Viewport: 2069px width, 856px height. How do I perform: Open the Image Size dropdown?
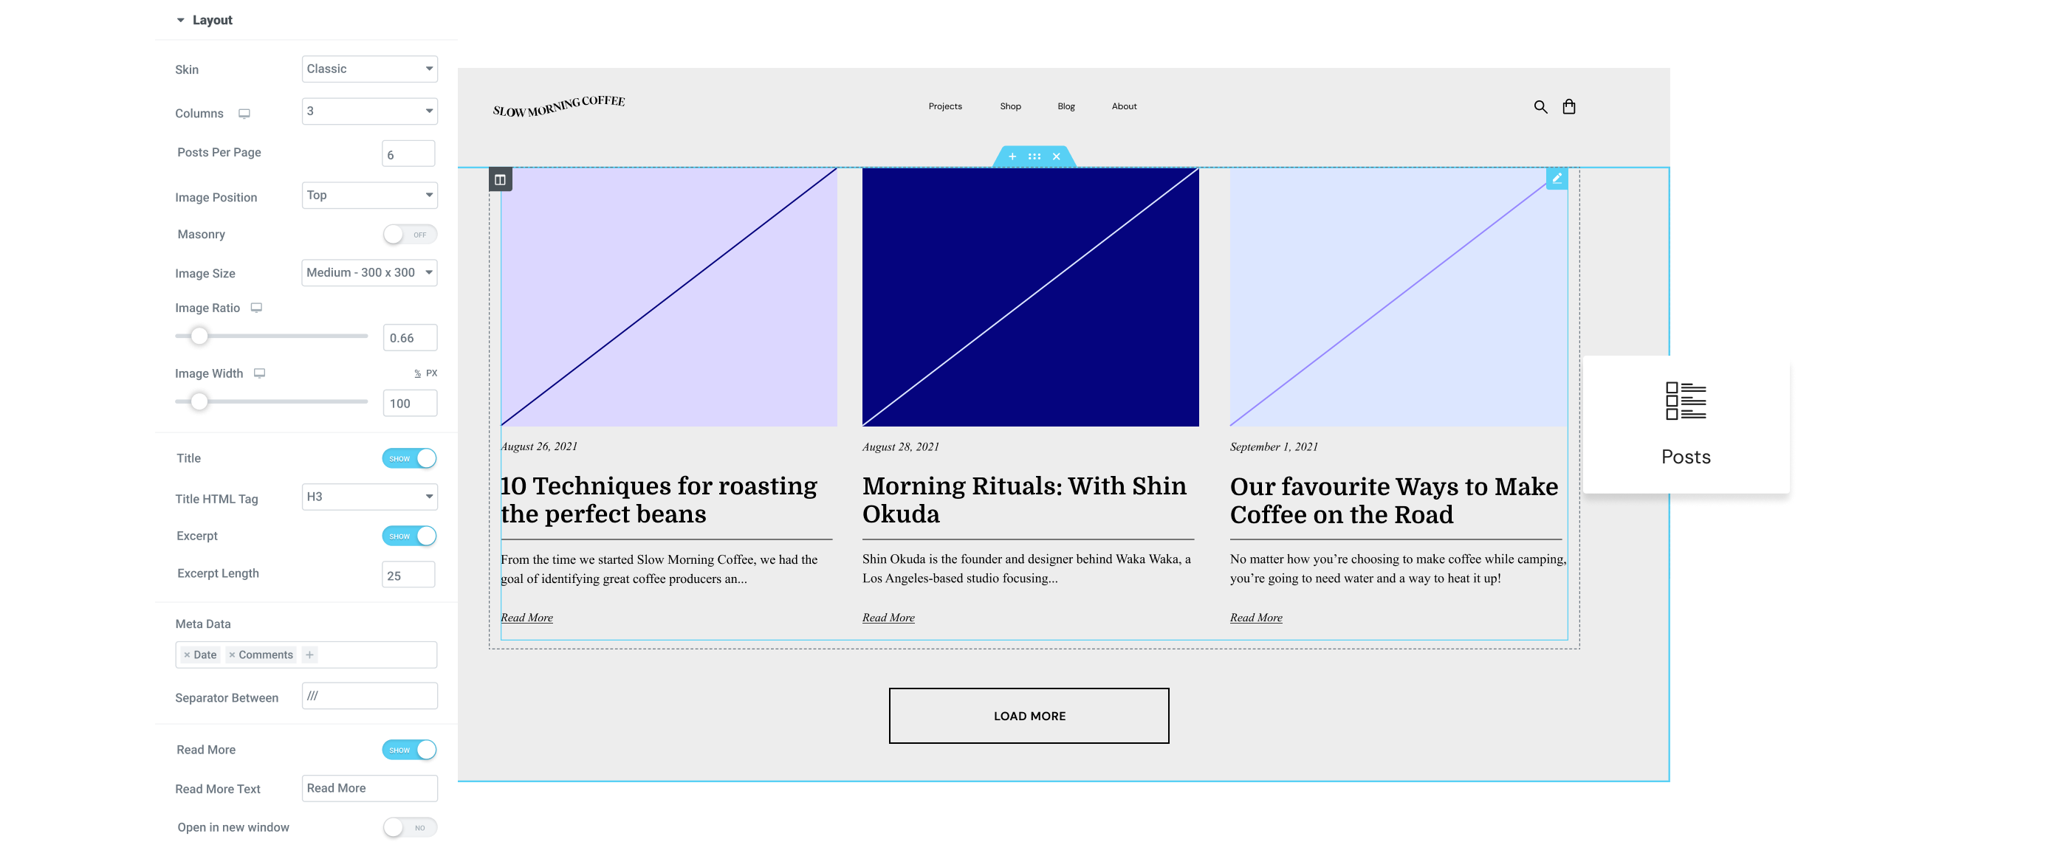368,272
